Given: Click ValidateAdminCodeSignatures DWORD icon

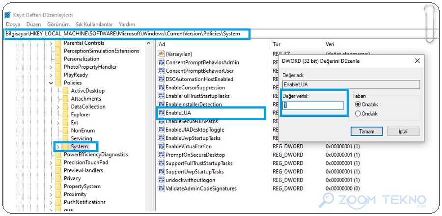Looking at the screenshot, I should (161, 189).
